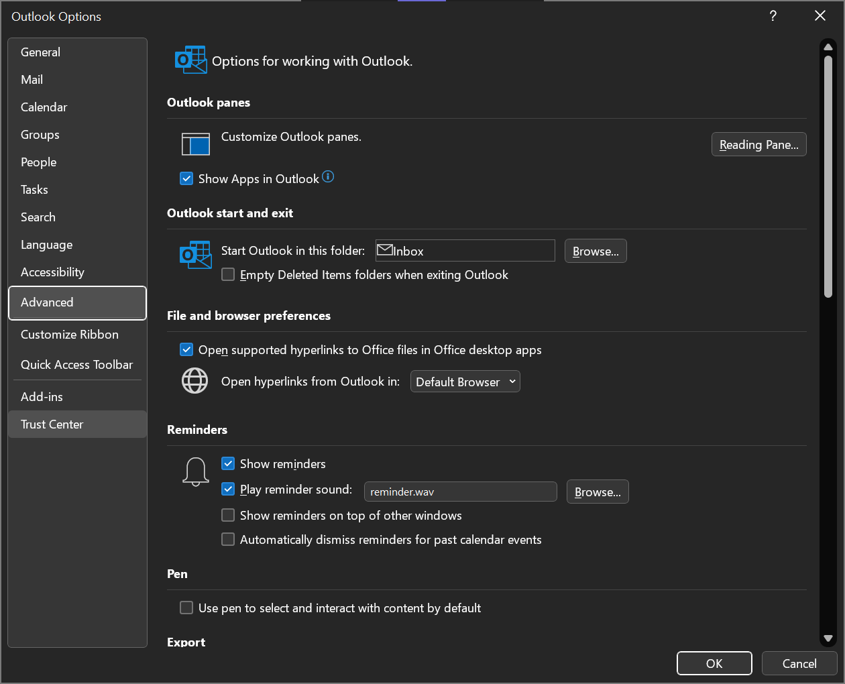
Task: Open the Add-ins page
Action: pos(77,397)
